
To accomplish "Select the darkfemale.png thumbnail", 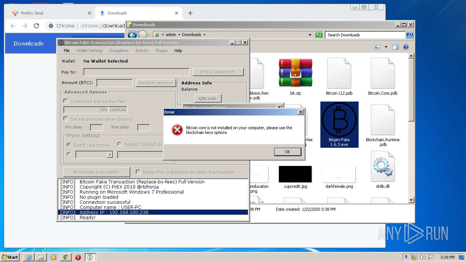I will tap(339, 174).
